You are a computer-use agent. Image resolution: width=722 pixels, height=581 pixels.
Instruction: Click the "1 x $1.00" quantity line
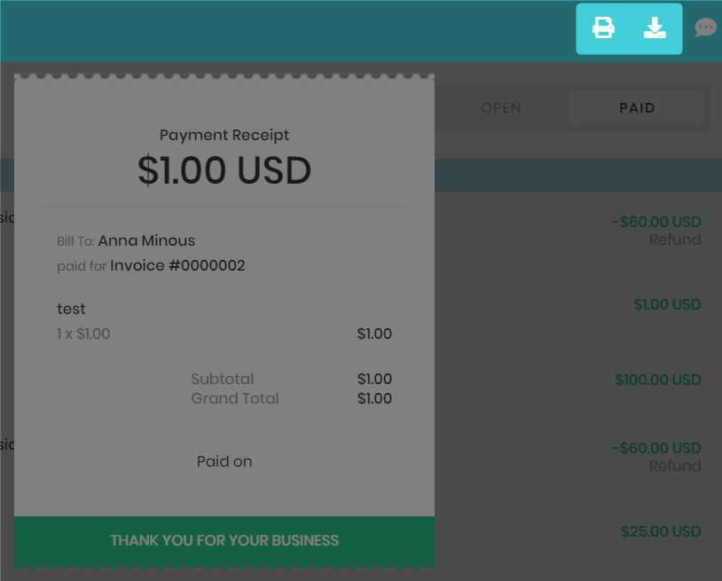pos(83,334)
